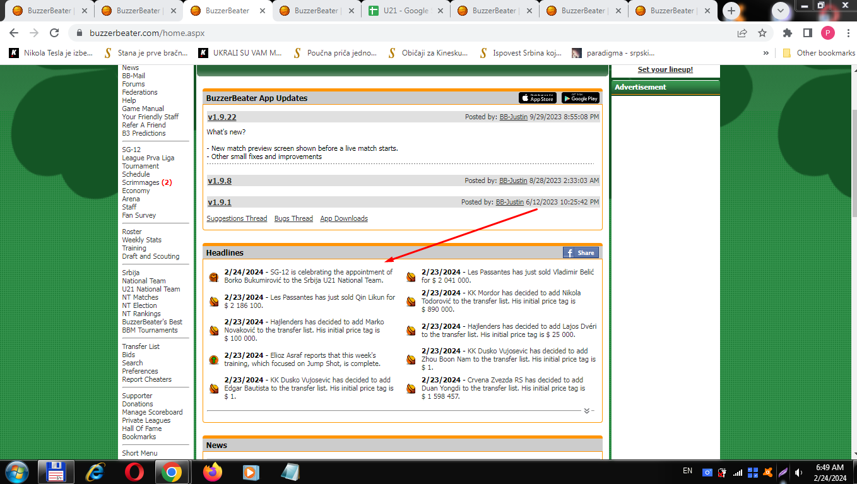Viewport: 857px width, 484px height.
Task: Click the share page icon in address bar
Action: coord(742,33)
